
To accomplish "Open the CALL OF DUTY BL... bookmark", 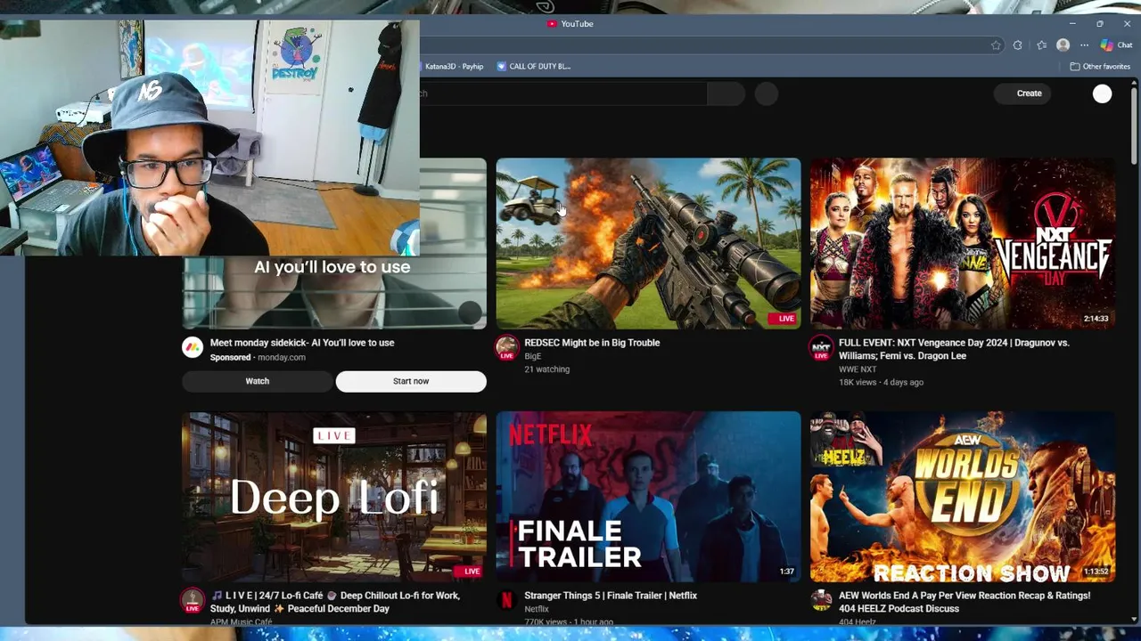I will pyautogui.click(x=533, y=67).
